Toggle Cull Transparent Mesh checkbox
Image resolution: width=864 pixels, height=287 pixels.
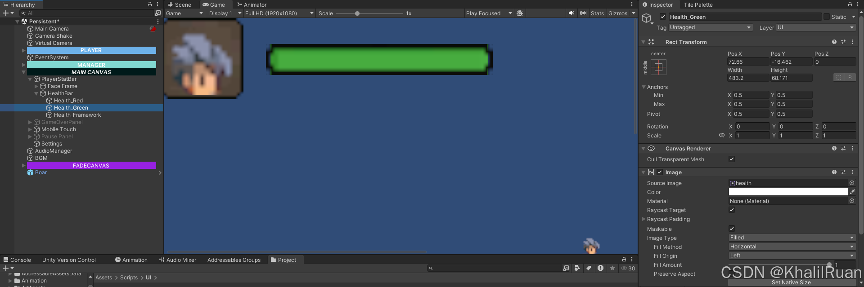tap(732, 159)
